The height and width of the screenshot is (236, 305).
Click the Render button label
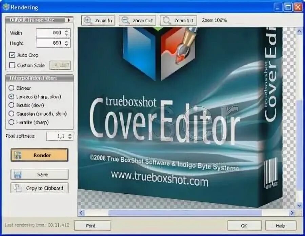click(x=42, y=155)
